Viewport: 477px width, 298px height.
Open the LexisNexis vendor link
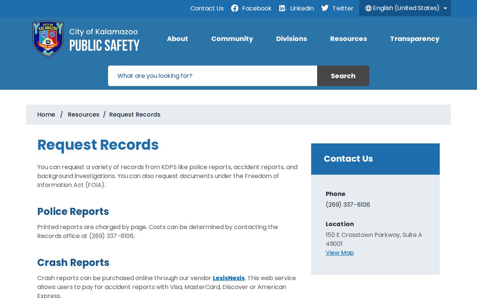[x=229, y=278]
